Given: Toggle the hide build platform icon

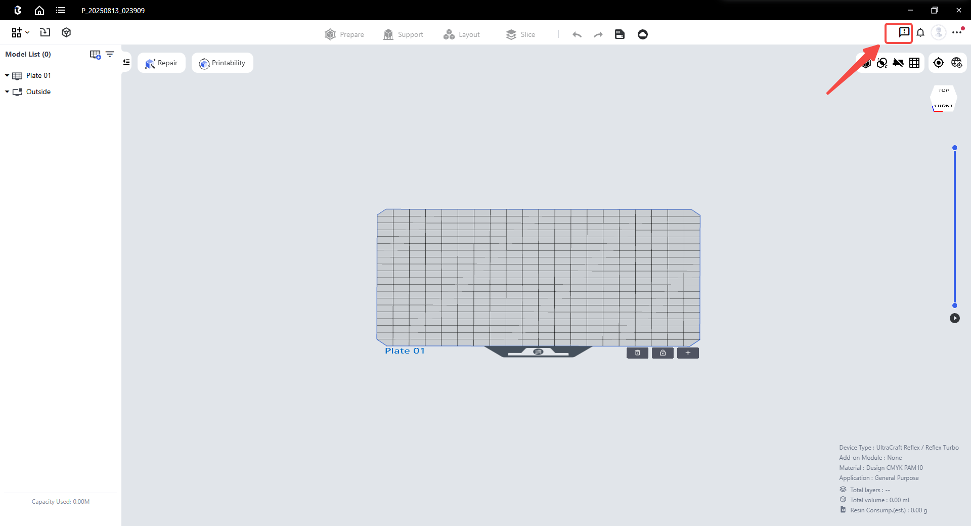Looking at the screenshot, I should coord(898,63).
